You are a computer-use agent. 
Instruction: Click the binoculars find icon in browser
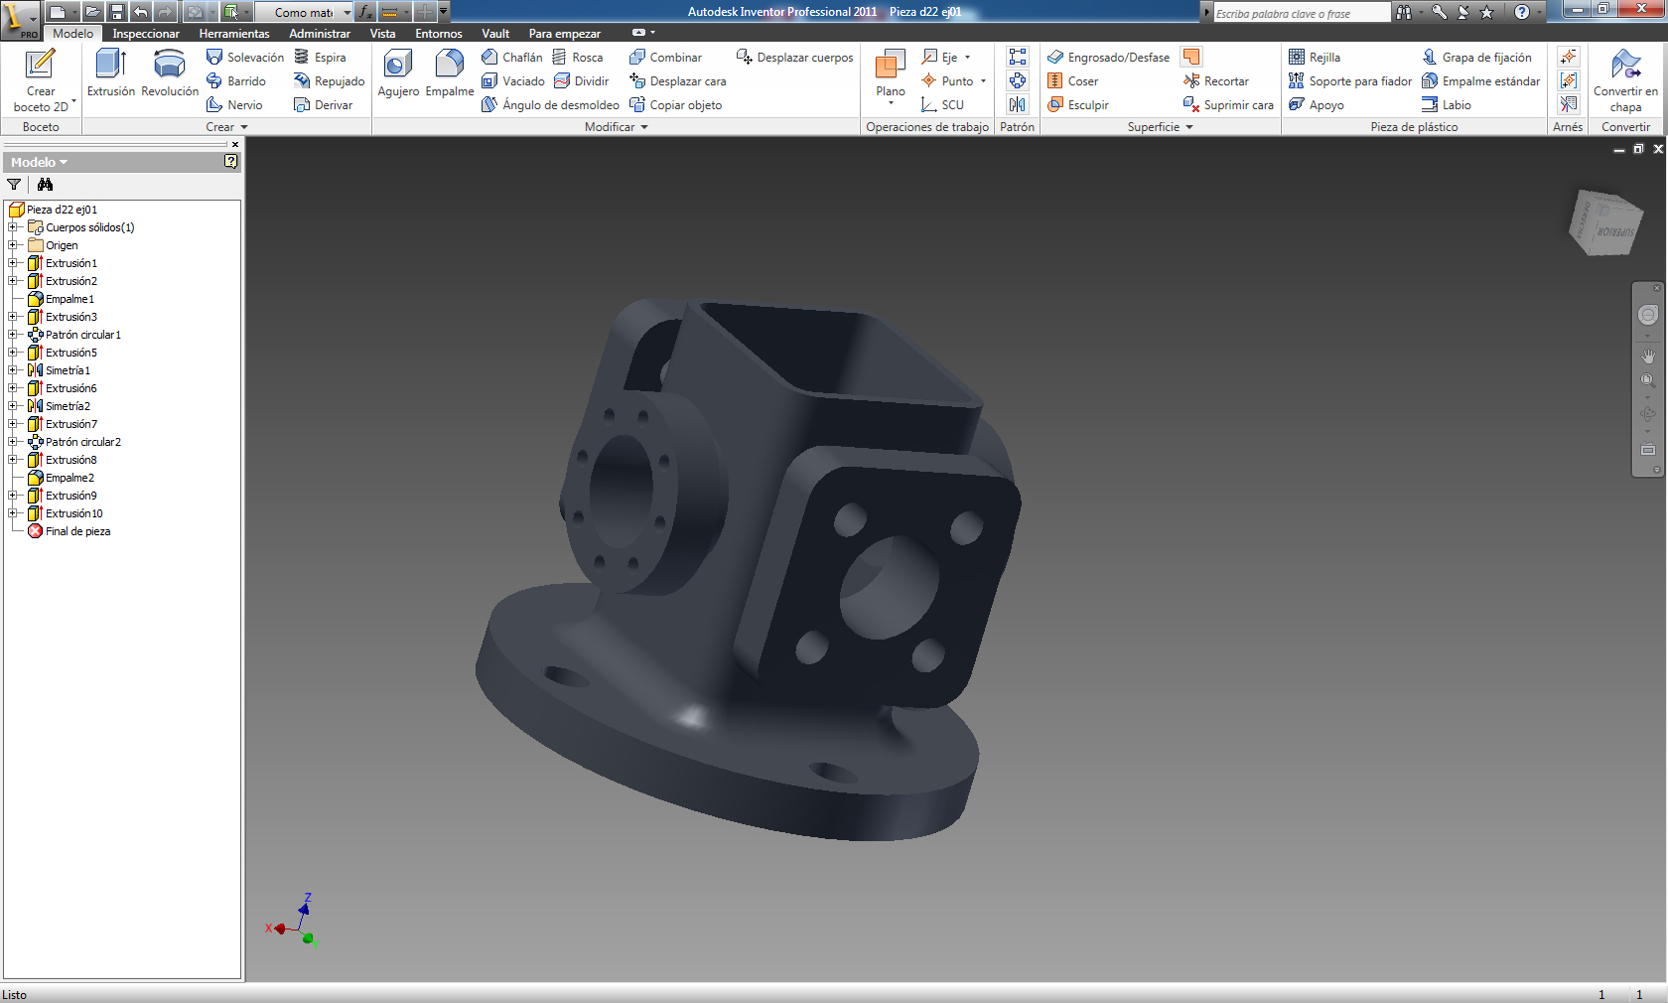[45, 185]
